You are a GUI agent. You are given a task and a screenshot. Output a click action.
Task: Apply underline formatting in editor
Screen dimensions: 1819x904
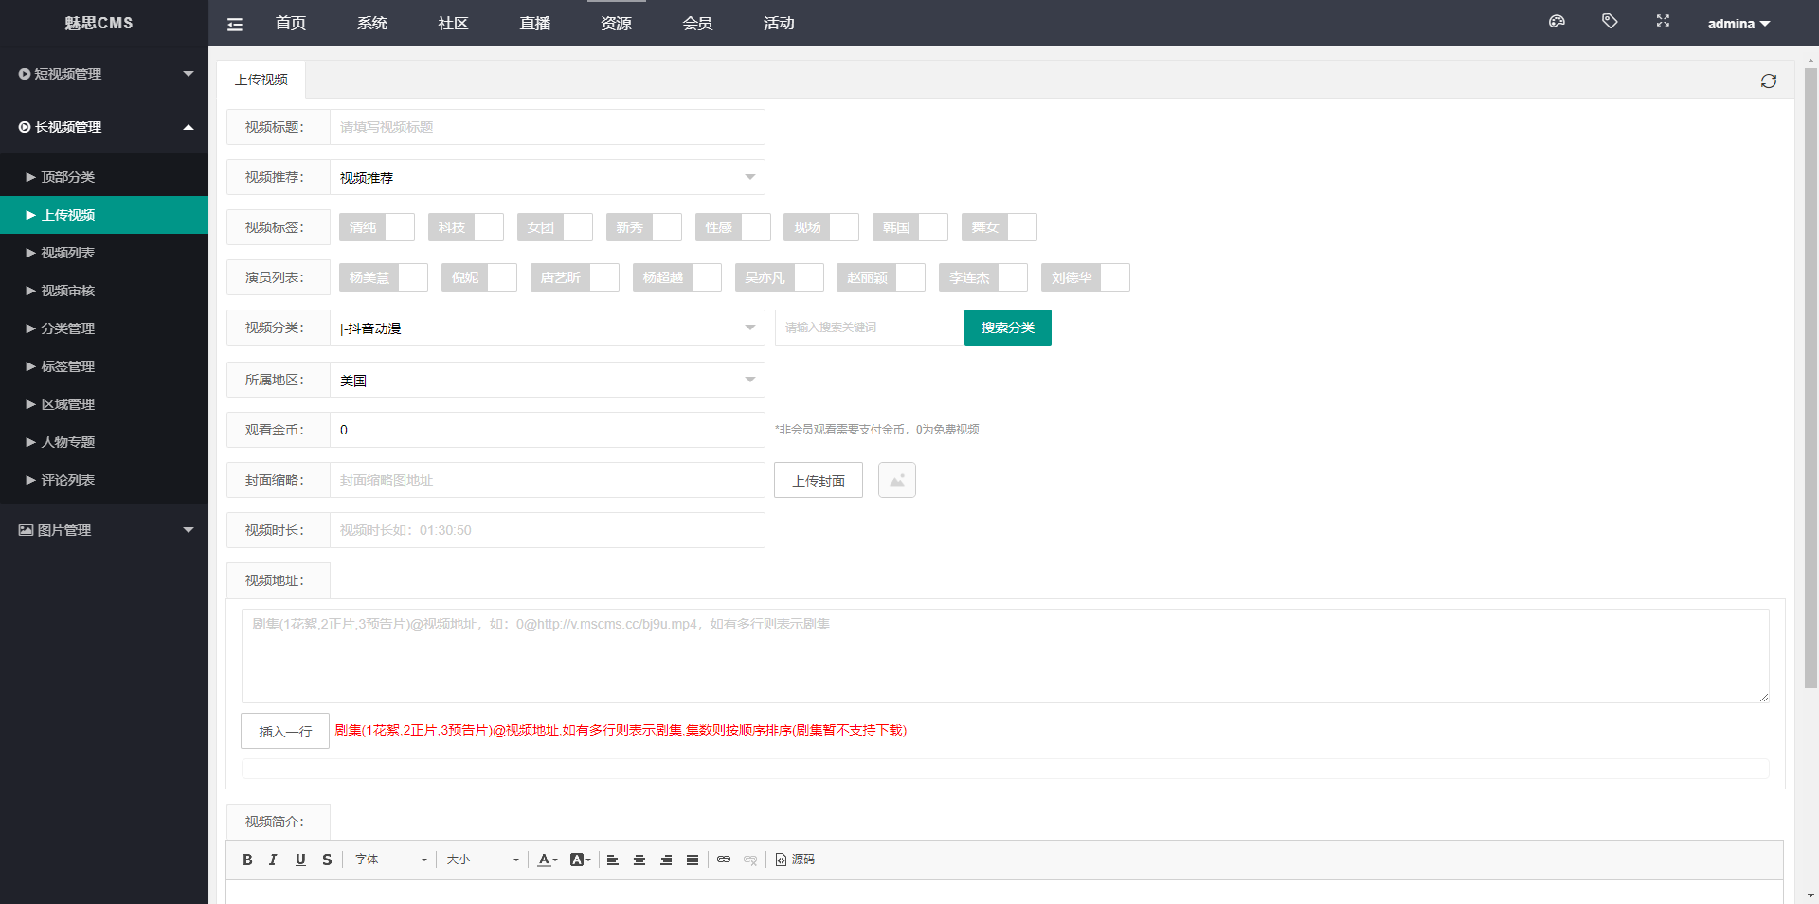point(300,860)
